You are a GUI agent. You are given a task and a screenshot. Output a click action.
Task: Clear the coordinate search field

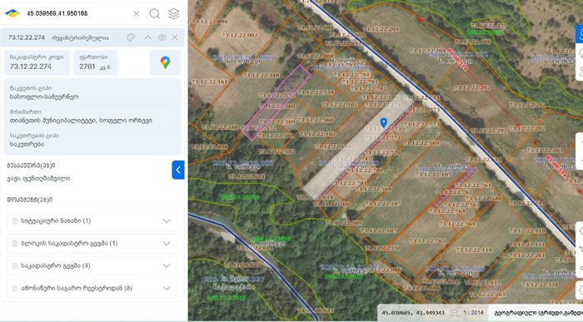pyautogui.click(x=136, y=14)
